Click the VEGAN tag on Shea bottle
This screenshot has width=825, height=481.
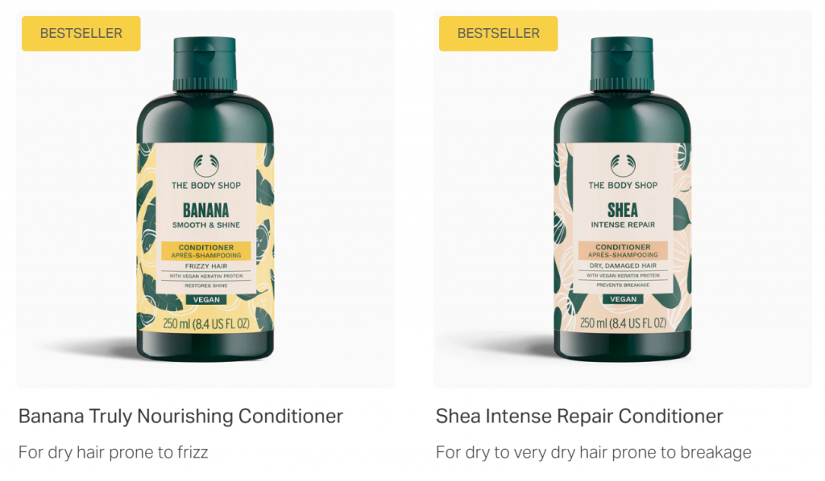[x=623, y=298]
